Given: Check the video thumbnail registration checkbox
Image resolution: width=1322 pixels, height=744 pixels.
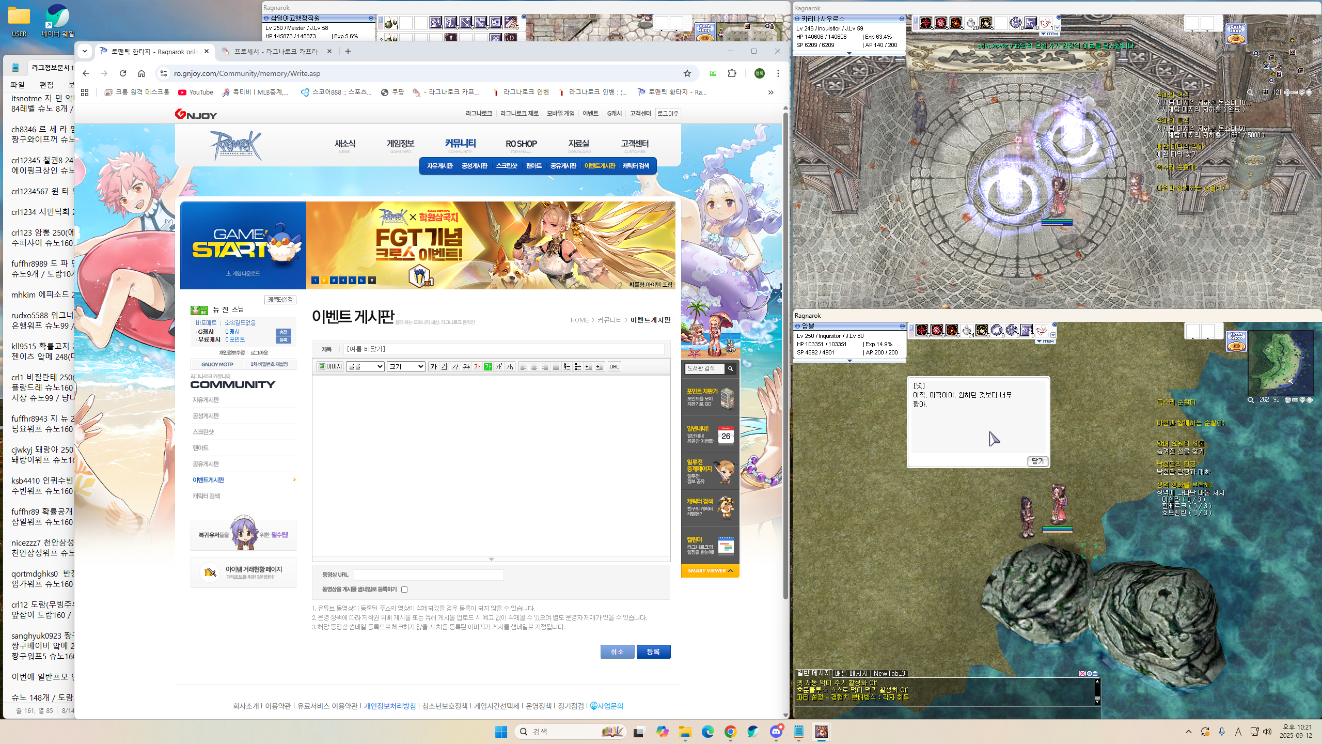Looking at the screenshot, I should tap(404, 590).
